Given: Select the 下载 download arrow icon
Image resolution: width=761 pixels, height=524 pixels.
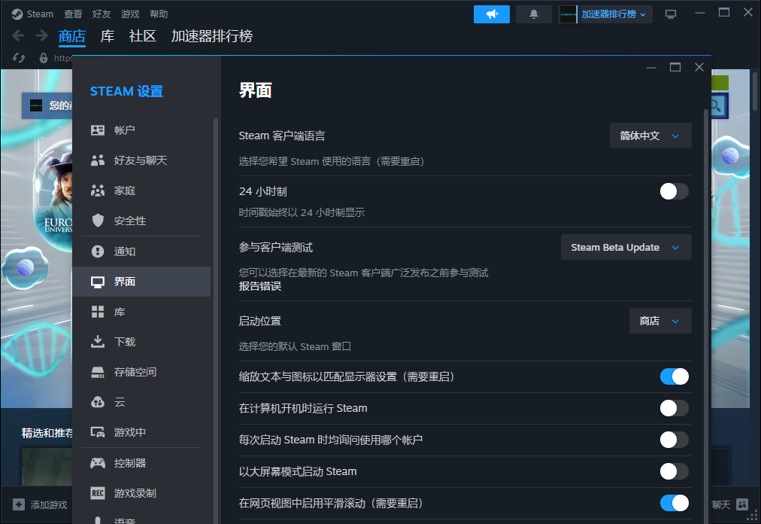Looking at the screenshot, I should tap(98, 342).
